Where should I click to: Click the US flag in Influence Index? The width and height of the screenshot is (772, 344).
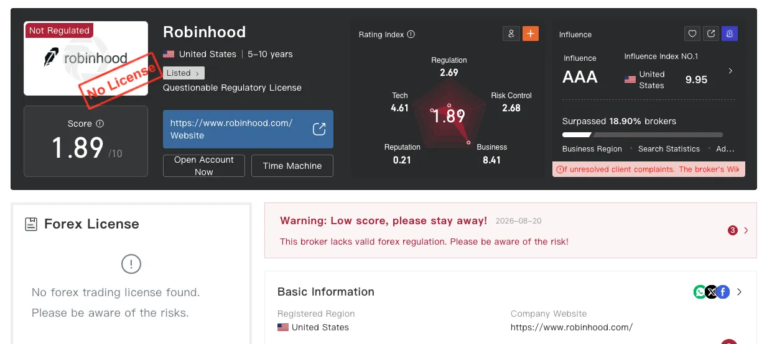[630, 79]
